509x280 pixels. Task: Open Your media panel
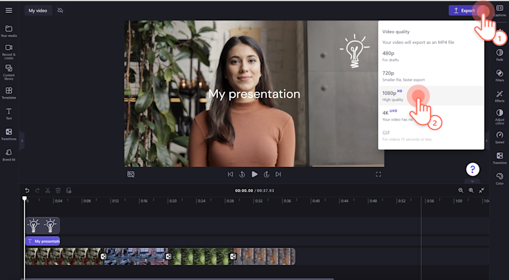click(x=9, y=31)
